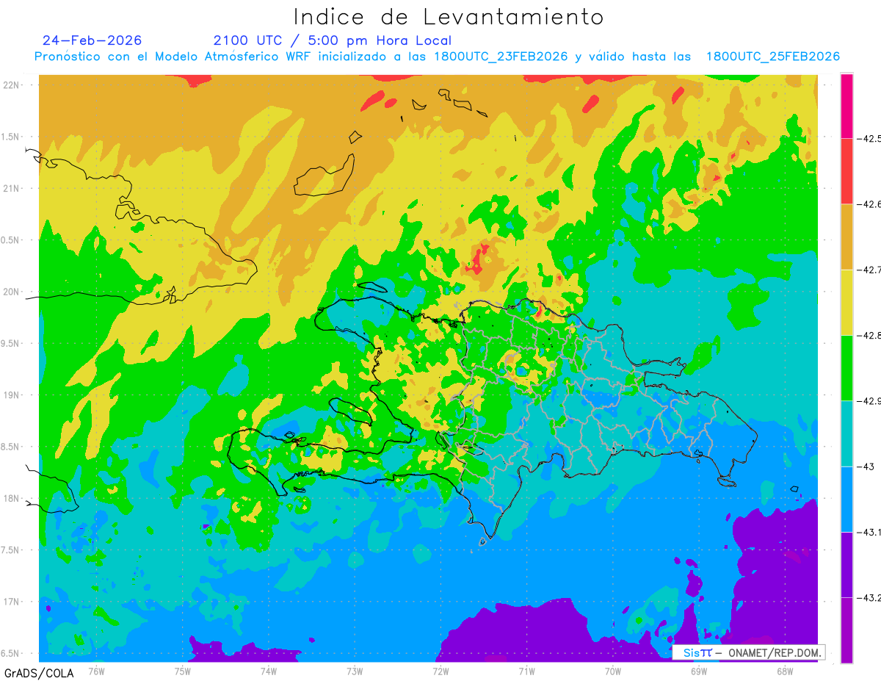Click the color bar value "-42.8"
The image size is (881, 681).
(x=869, y=336)
